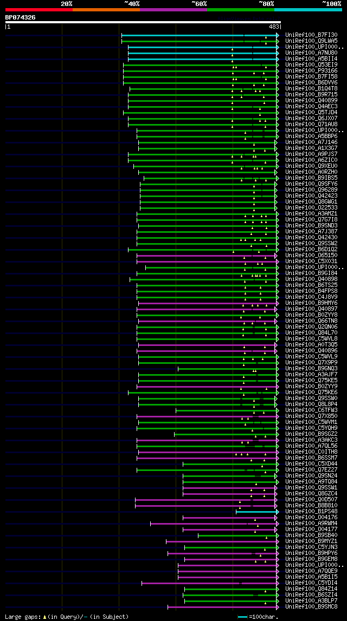Select the UniRef100_O65150 label
The image size is (347, 621).
tap(311, 256)
